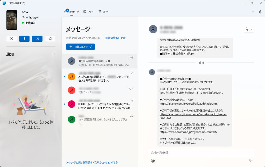Open the docomo mydocomo contract link
The width and height of the screenshot is (265, 167).
point(188,132)
